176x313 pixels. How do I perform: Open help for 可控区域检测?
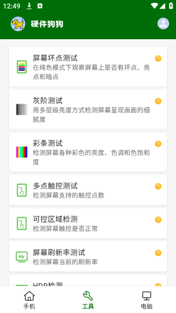pos(158,219)
